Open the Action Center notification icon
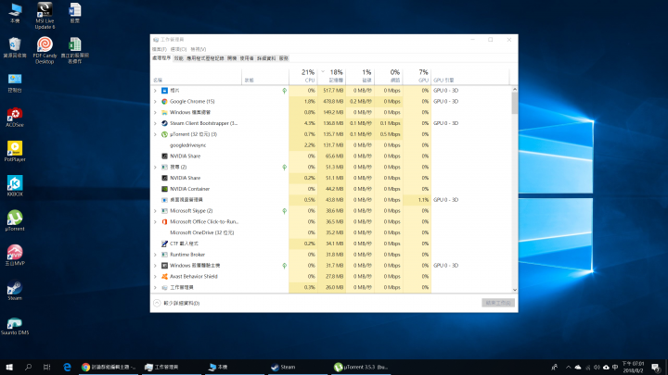This screenshot has height=375, width=668. 656,368
